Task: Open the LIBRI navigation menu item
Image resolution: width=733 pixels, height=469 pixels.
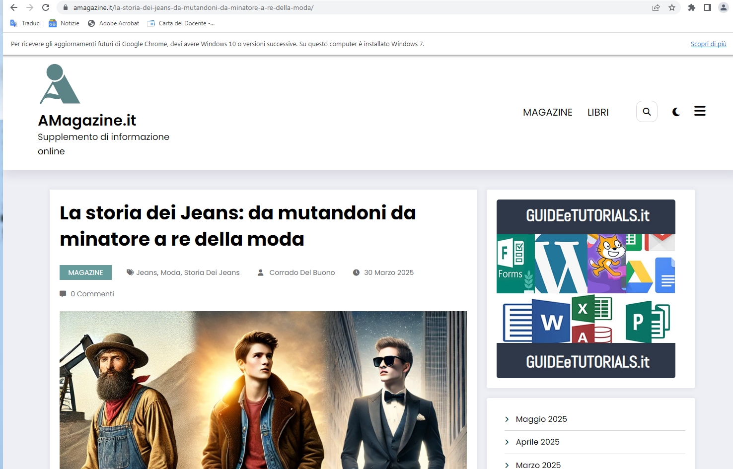Action: 598,112
